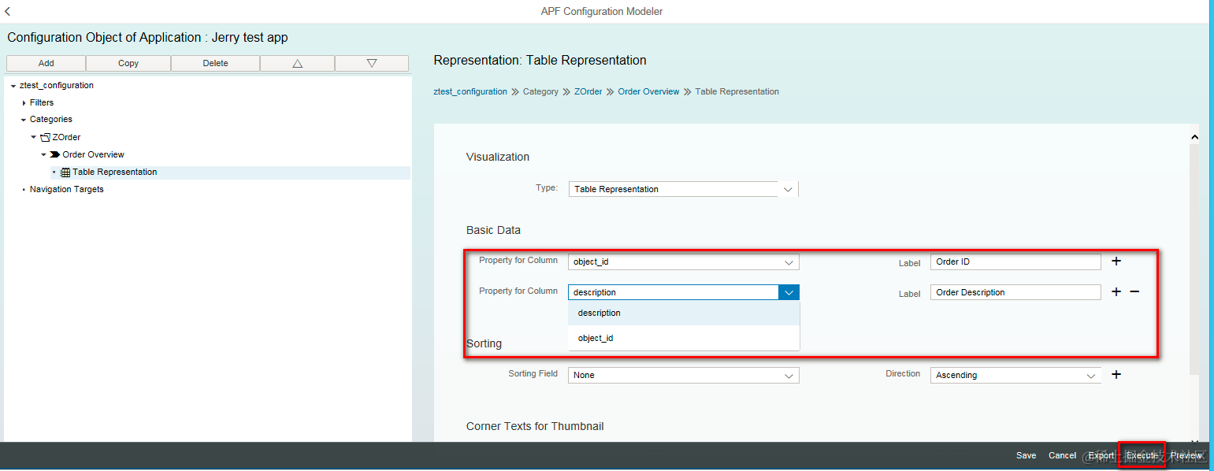Move node down with the inverted triangle button
This screenshot has width=1214, height=471.
pyautogui.click(x=371, y=63)
